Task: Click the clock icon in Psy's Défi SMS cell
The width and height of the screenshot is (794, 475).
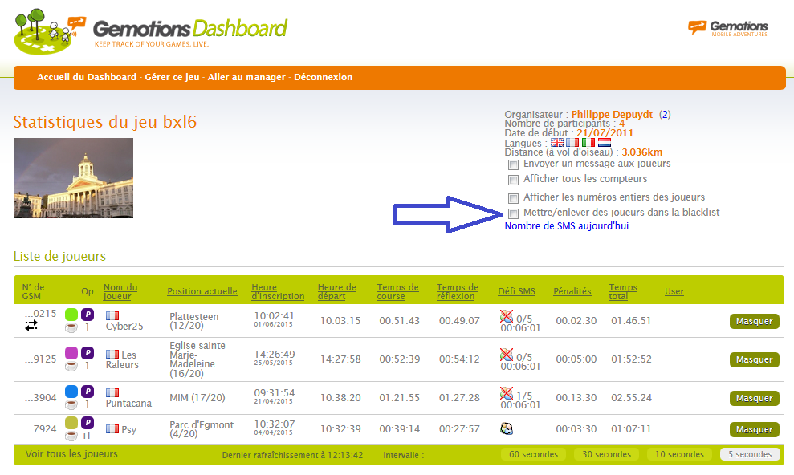Action: point(506,428)
